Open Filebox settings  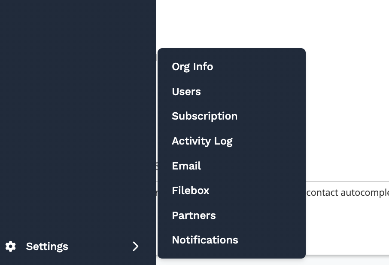click(x=190, y=191)
